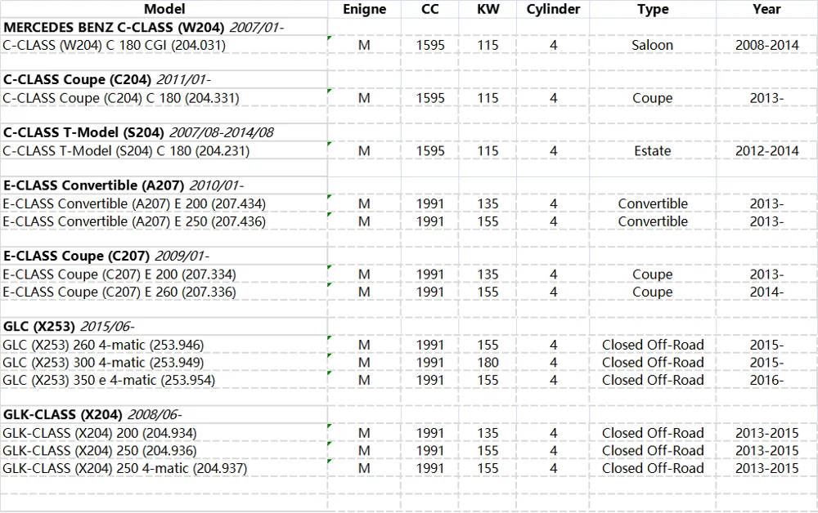Click the 180 KW cell for GLC 300

[x=488, y=363]
